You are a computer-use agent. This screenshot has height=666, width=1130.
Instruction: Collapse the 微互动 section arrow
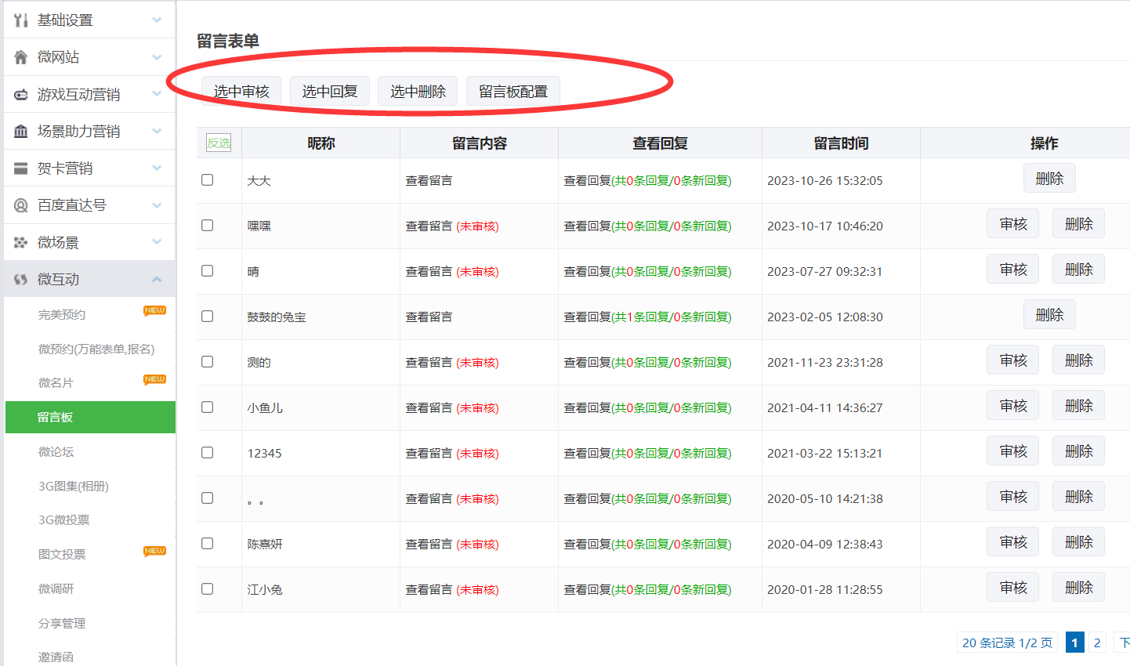click(157, 280)
